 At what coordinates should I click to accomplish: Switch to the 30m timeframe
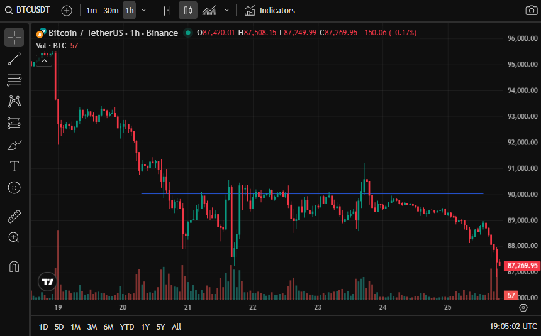111,10
